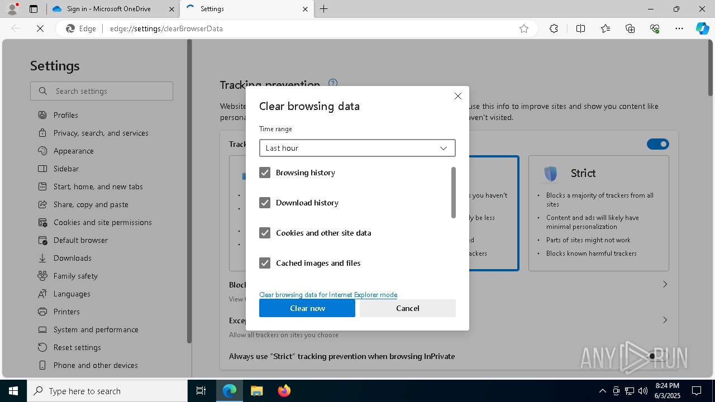This screenshot has width=715, height=402.
Task: Click the Clear now button
Action: (307, 308)
